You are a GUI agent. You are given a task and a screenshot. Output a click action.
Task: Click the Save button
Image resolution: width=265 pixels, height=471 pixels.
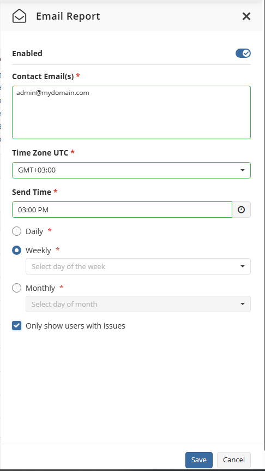point(198,460)
